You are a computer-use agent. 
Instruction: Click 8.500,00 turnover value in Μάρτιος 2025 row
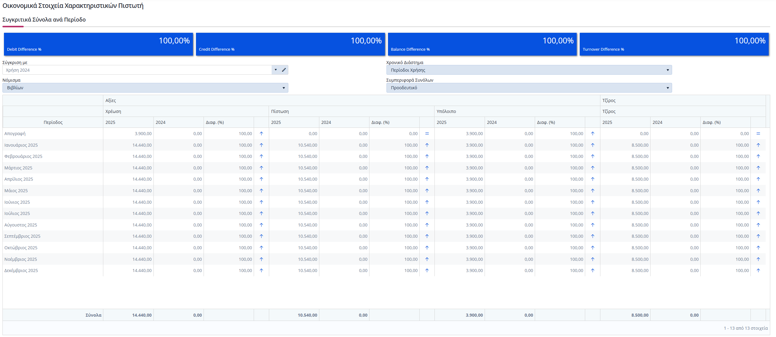tap(640, 168)
